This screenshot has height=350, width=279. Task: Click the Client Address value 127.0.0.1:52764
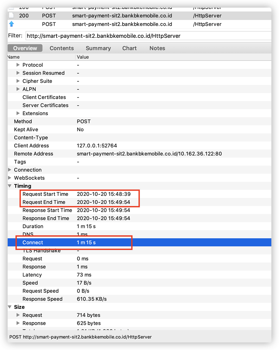pos(97,146)
